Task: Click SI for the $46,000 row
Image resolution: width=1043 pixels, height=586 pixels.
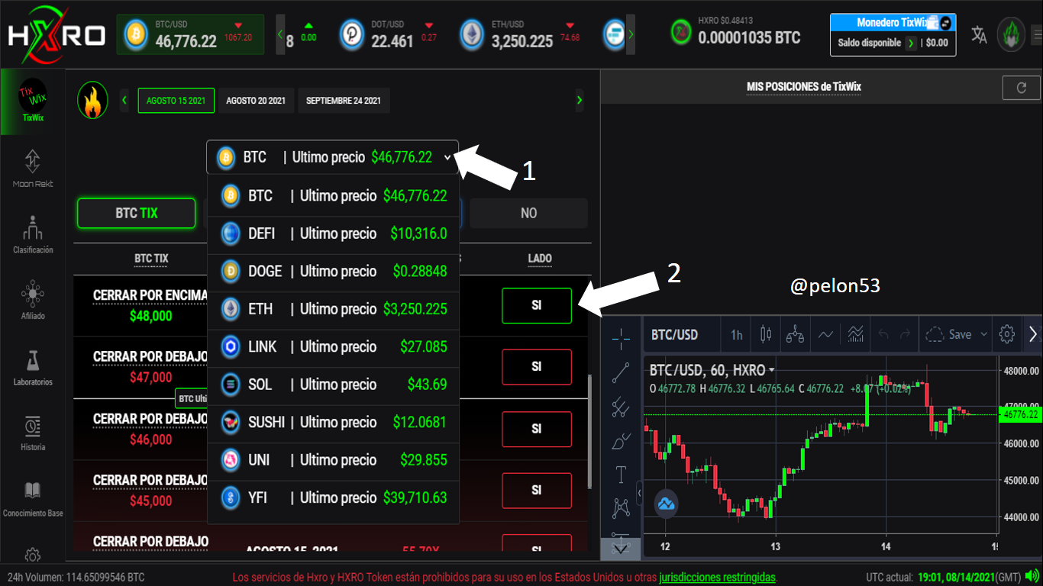Action: click(537, 429)
